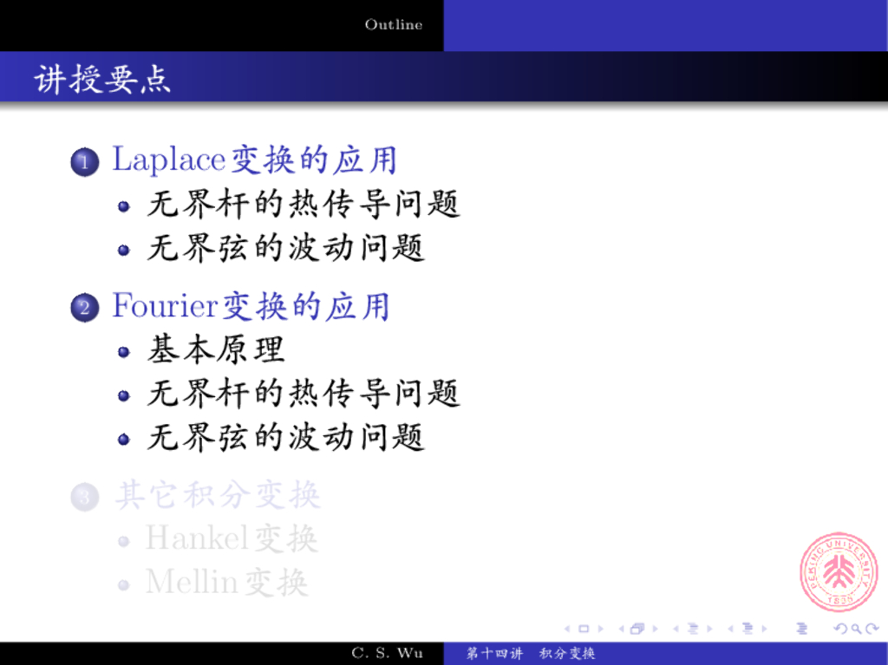Click the go forward (redo arrow) icon

pyautogui.click(x=872, y=629)
